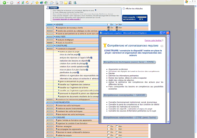The height and width of the screenshot is (138, 197).
Task: Click the progress slider beside VENDRE
Action: [50, 24]
